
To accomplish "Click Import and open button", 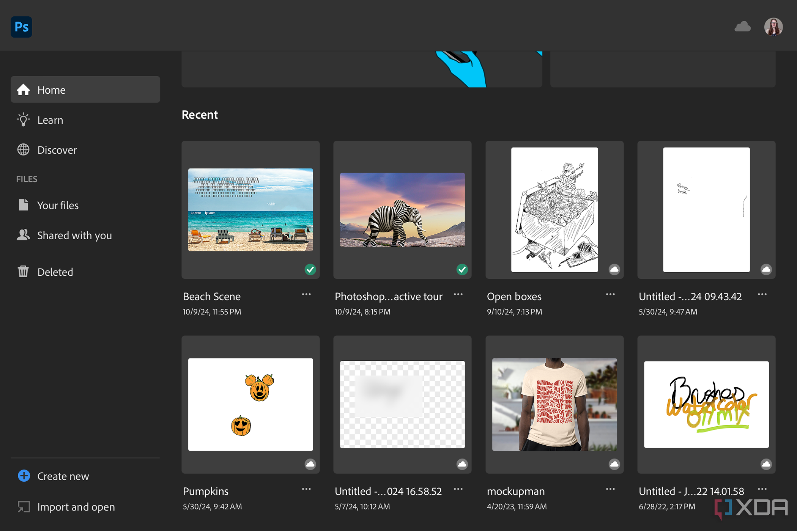I will click(x=76, y=507).
